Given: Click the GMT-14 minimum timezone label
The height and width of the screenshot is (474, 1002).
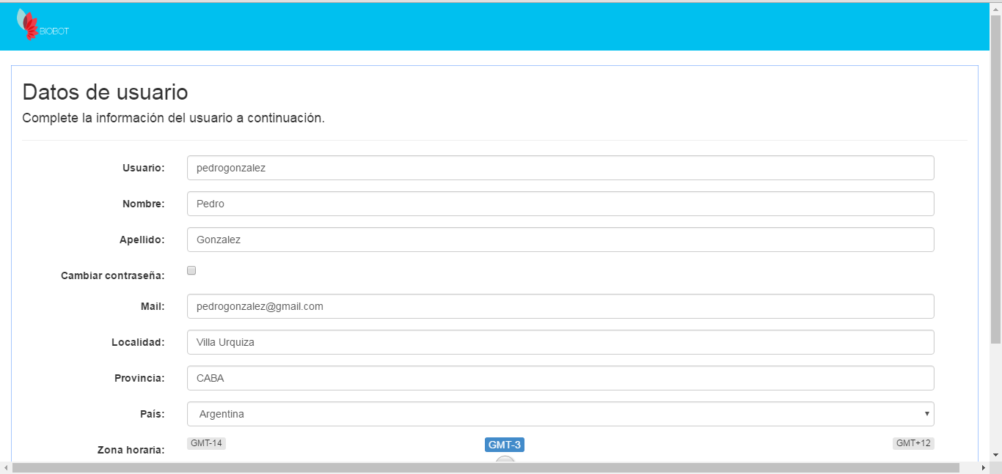Looking at the screenshot, I should (x=206, y=443).
